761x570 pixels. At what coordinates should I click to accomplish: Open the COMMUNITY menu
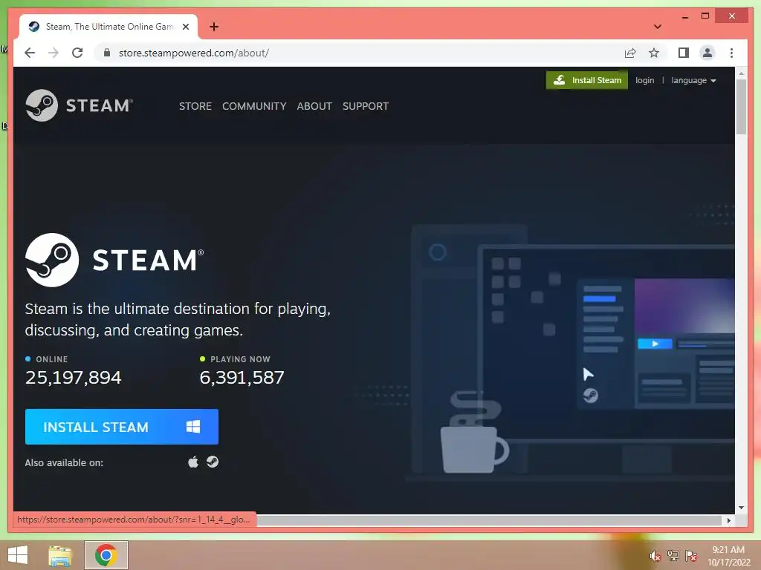pyautogui.click(x=254, y=106)
